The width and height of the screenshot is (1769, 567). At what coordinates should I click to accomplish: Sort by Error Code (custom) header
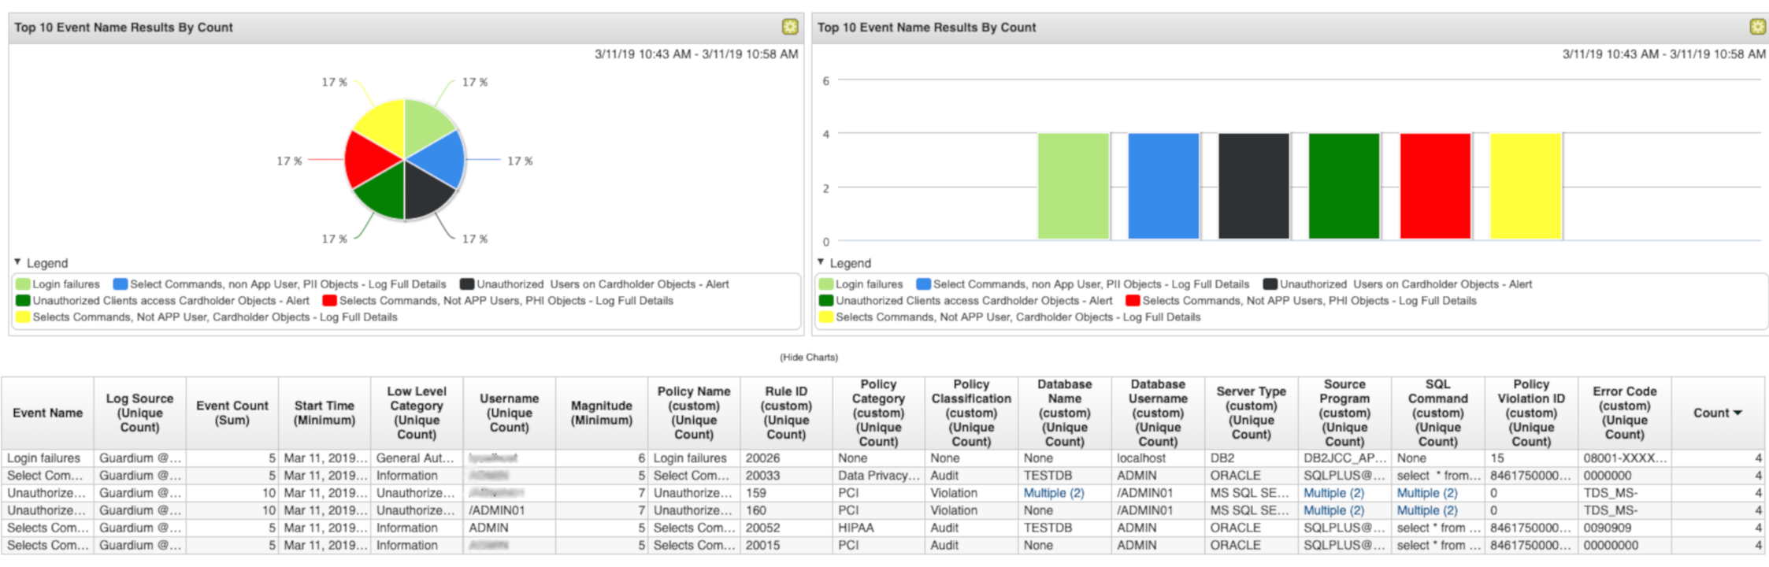[1625, 413]
